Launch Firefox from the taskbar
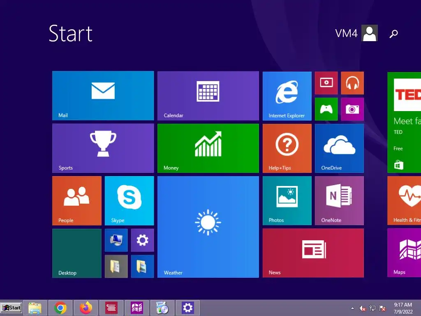The image size is (421, 316). [86, 308]
